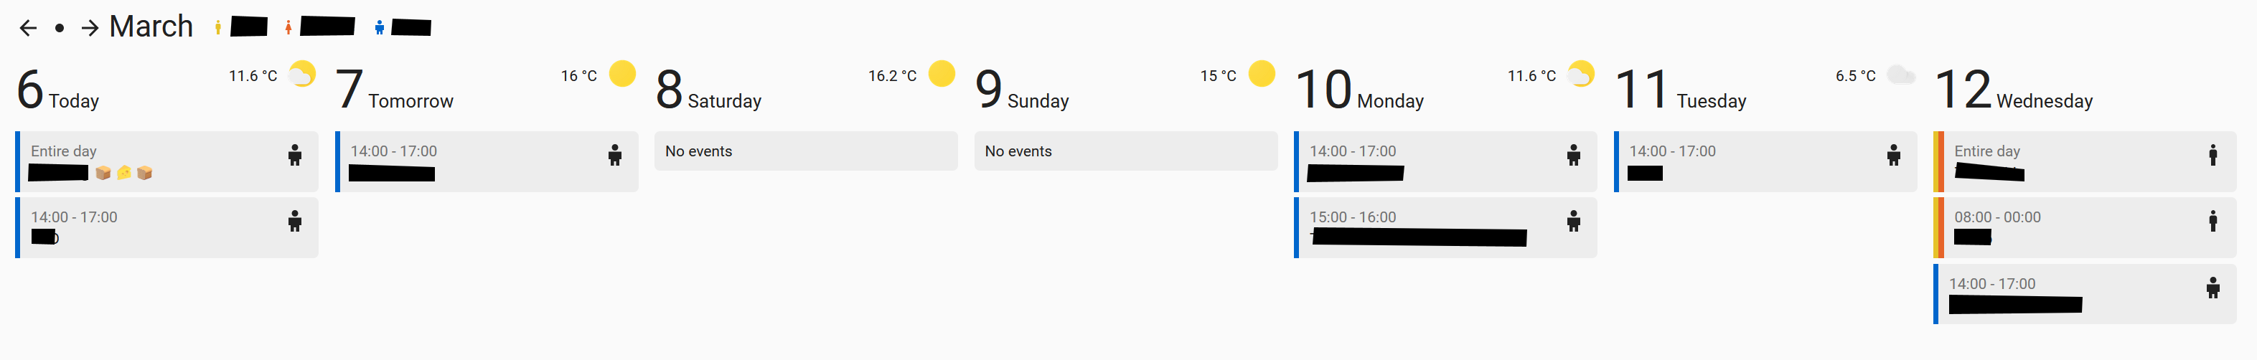Select the March month heading
Screen dimensions: 2257x360
151,27
